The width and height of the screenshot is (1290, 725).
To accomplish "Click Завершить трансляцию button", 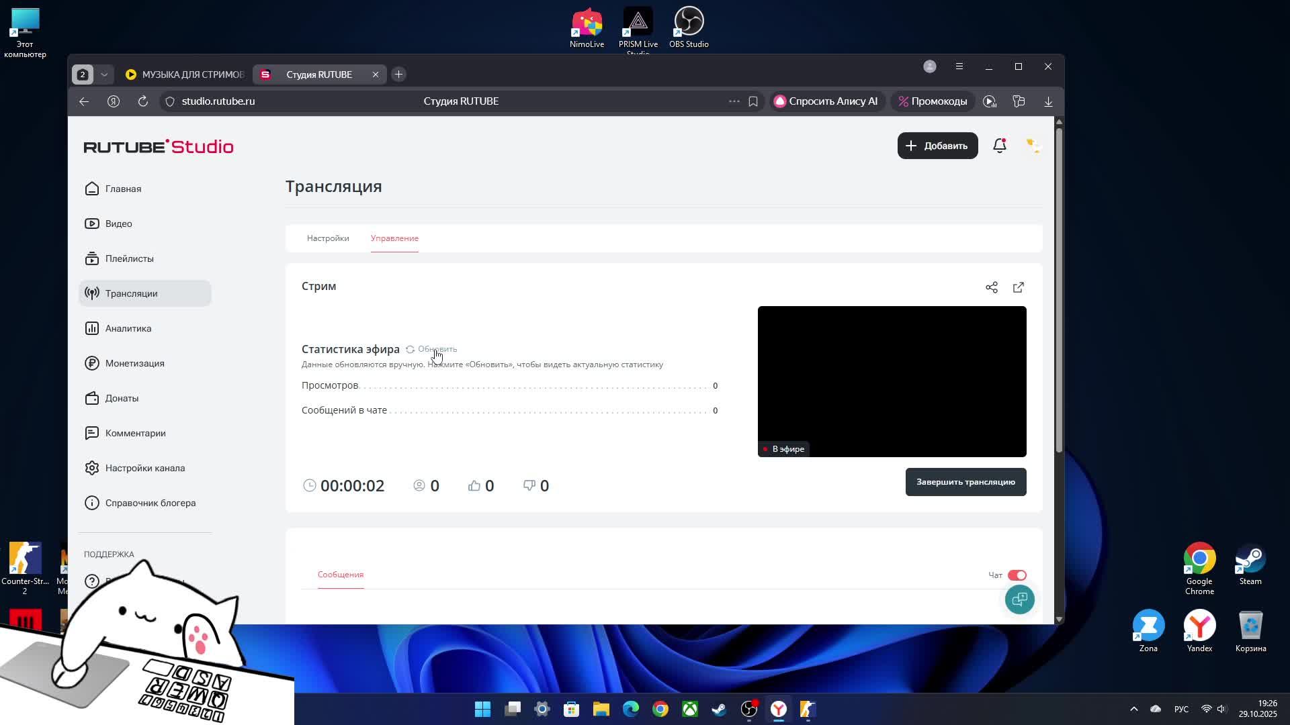I will pyautogui.click(x=965, y=482).
